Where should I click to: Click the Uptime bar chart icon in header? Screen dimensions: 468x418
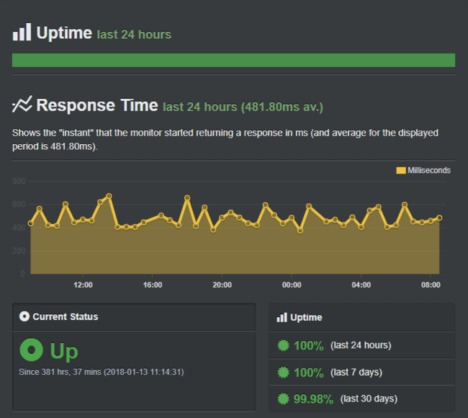pos(22,32)
